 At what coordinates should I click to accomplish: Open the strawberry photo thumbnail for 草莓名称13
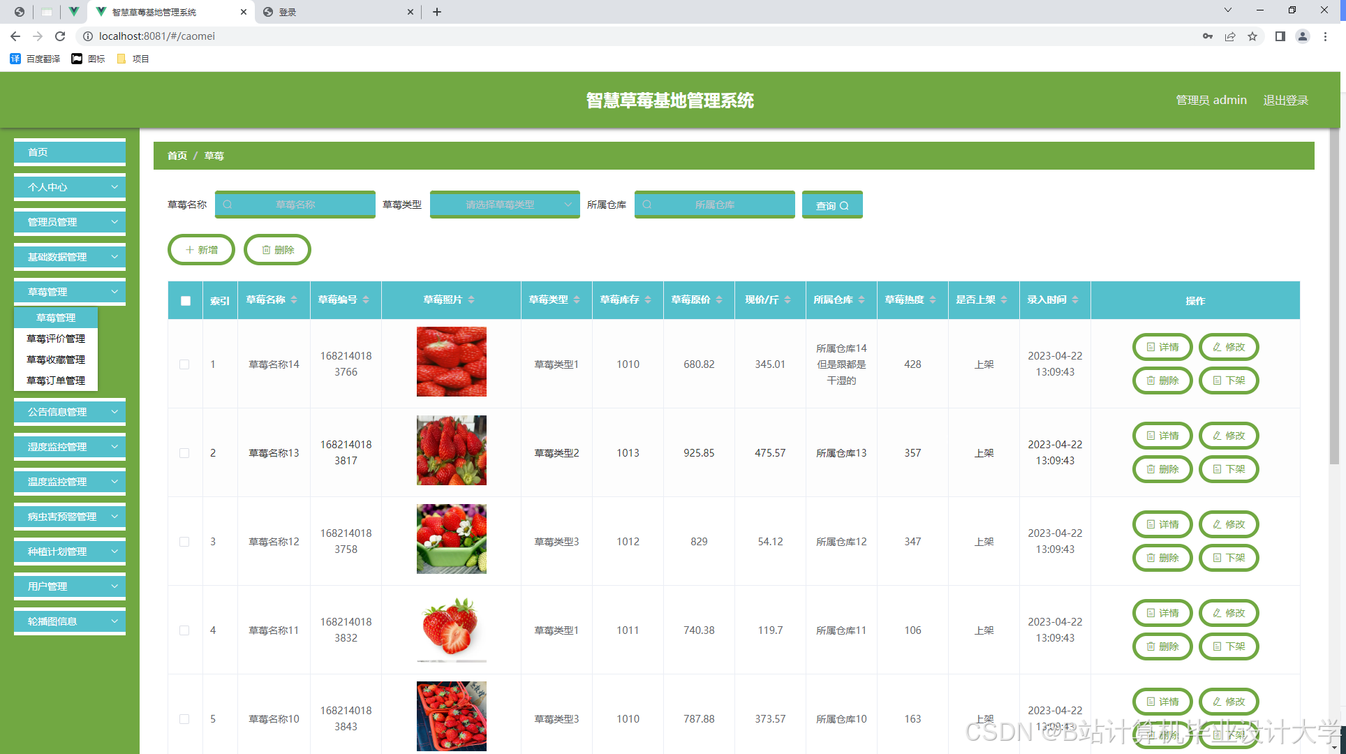click(451, 450)
